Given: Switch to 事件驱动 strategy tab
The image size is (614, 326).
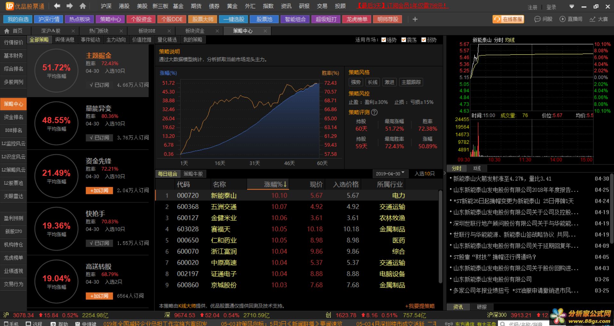Looking at the screenshot, I should [90, 40].
